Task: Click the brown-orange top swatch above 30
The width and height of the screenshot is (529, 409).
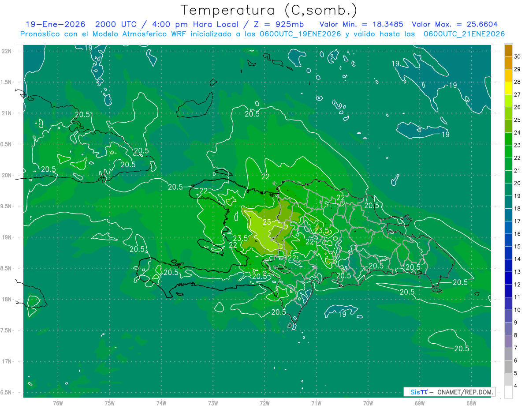Action: point(508,50)
